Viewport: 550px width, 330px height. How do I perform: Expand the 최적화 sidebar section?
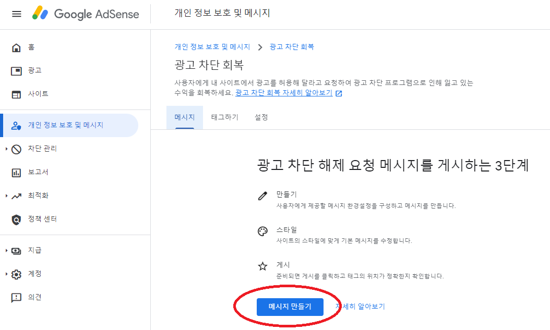point(6,196)
